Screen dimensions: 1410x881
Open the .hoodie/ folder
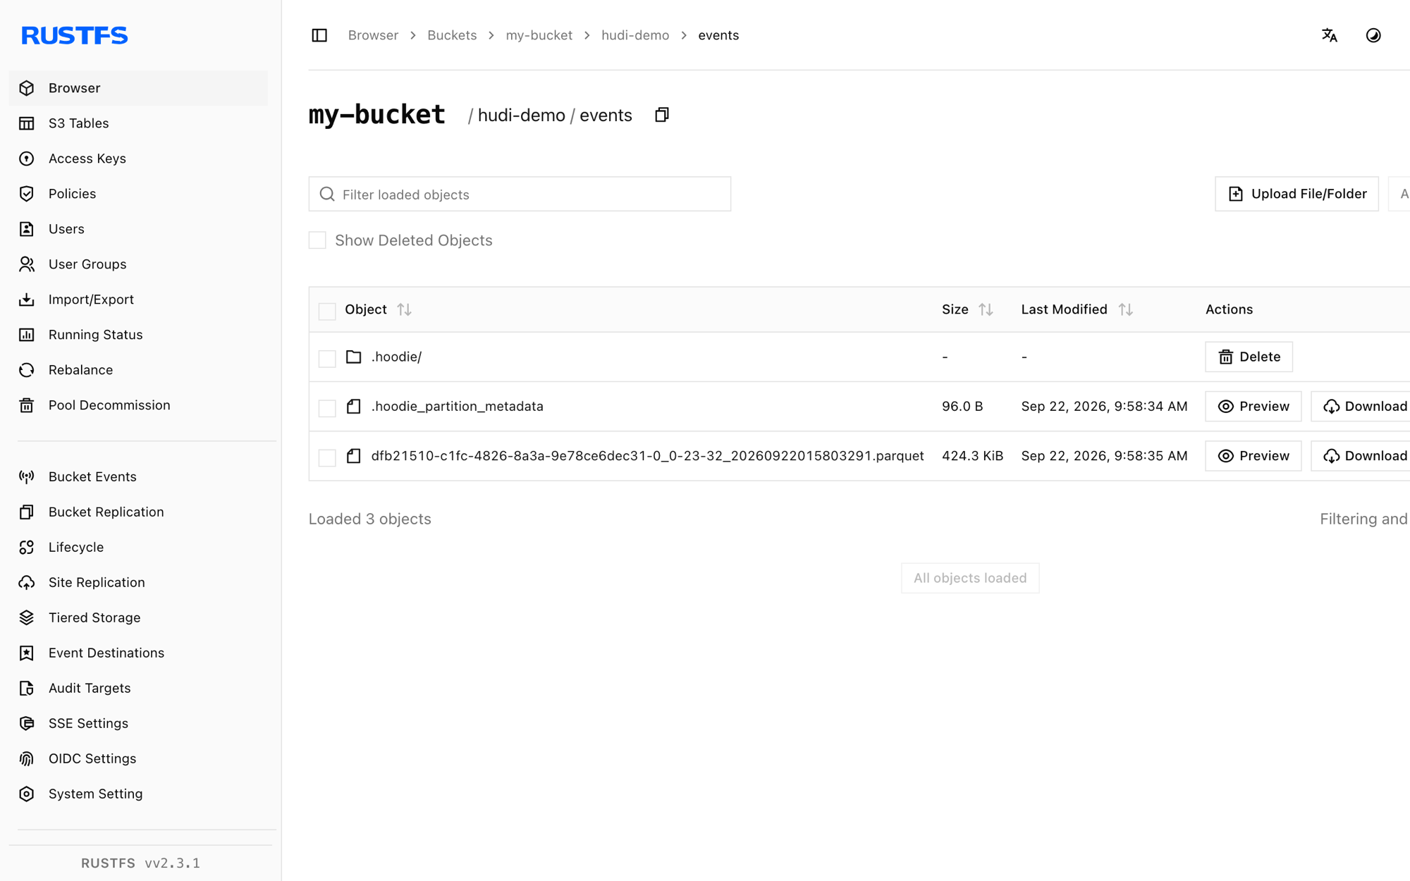396,357
